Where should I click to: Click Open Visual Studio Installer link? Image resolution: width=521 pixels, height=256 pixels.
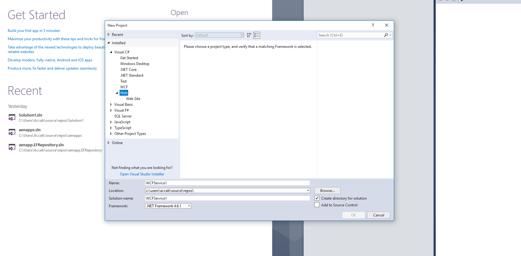pos(142,174)
